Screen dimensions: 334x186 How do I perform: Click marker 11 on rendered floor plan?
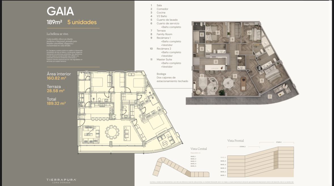click(x=261, y=81)
